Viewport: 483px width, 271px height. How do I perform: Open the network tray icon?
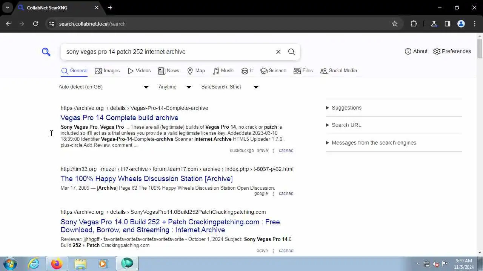[x=427, y=264]
